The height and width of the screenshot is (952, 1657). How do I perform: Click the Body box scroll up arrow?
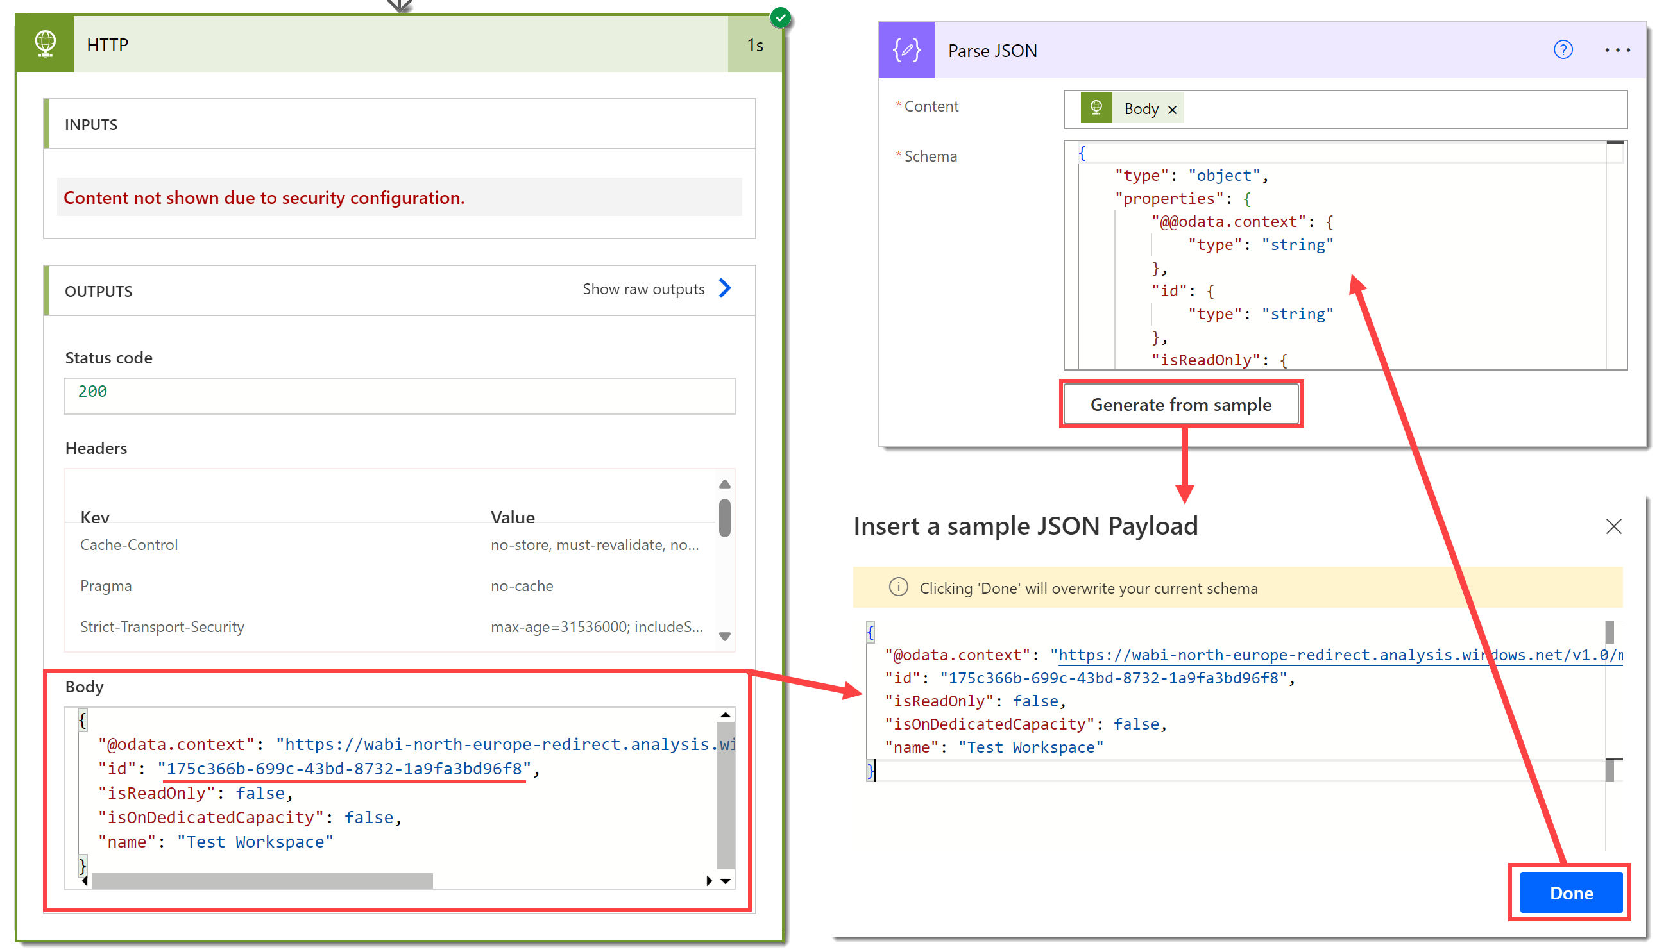pyautogui.click(x=725, y=715)
